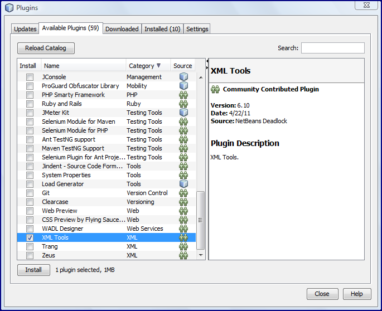Click community icon for Selenium Module for Maven
The image size is (382, 311).
183,122
